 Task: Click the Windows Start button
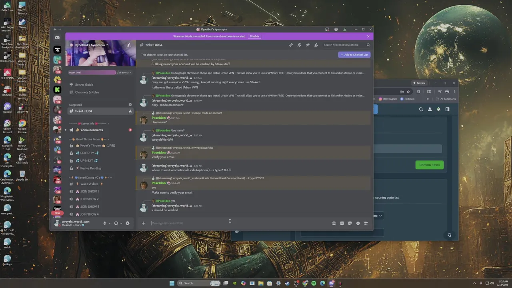[172, 283]
